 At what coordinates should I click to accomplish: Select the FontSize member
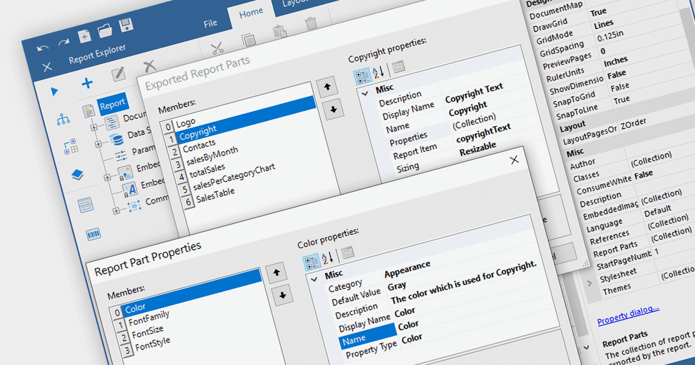tap(148, 333)
